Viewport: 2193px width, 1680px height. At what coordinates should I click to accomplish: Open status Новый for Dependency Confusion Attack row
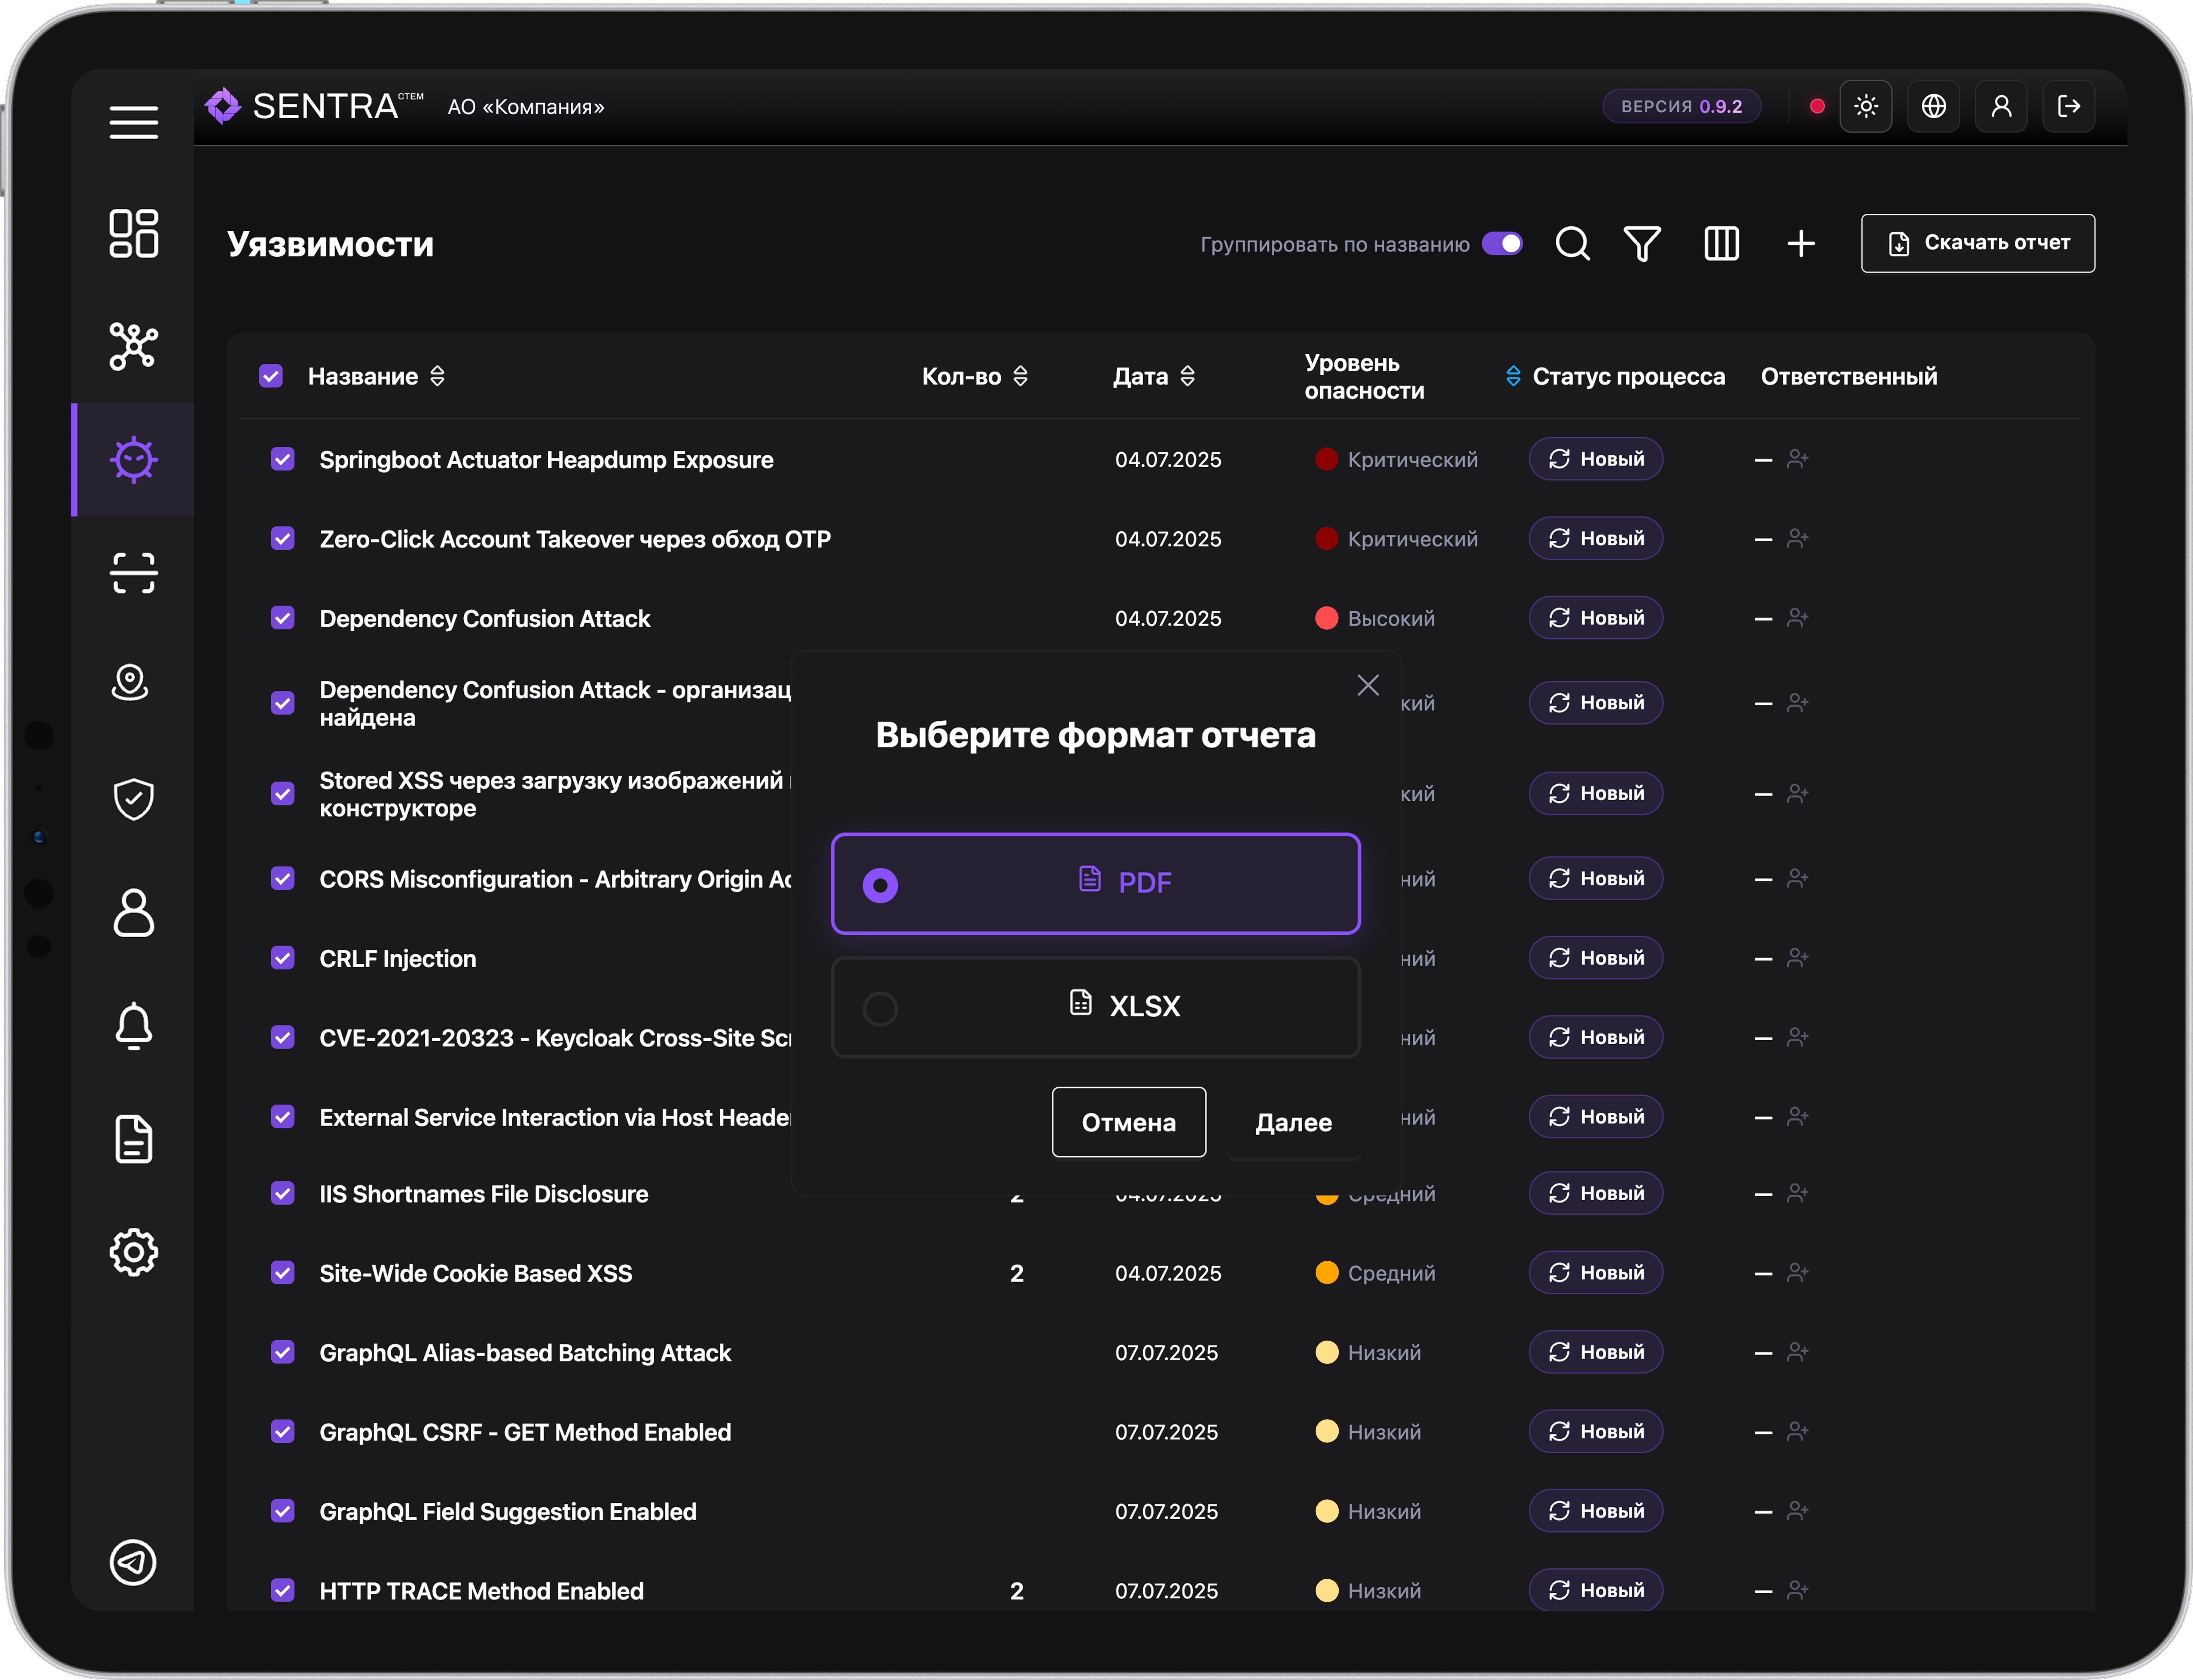pos(1596,618)
